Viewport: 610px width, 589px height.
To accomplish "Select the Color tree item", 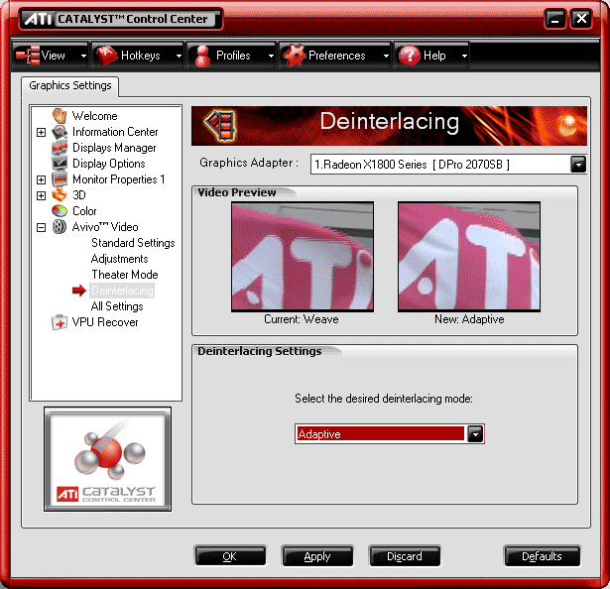I will 84,211.
